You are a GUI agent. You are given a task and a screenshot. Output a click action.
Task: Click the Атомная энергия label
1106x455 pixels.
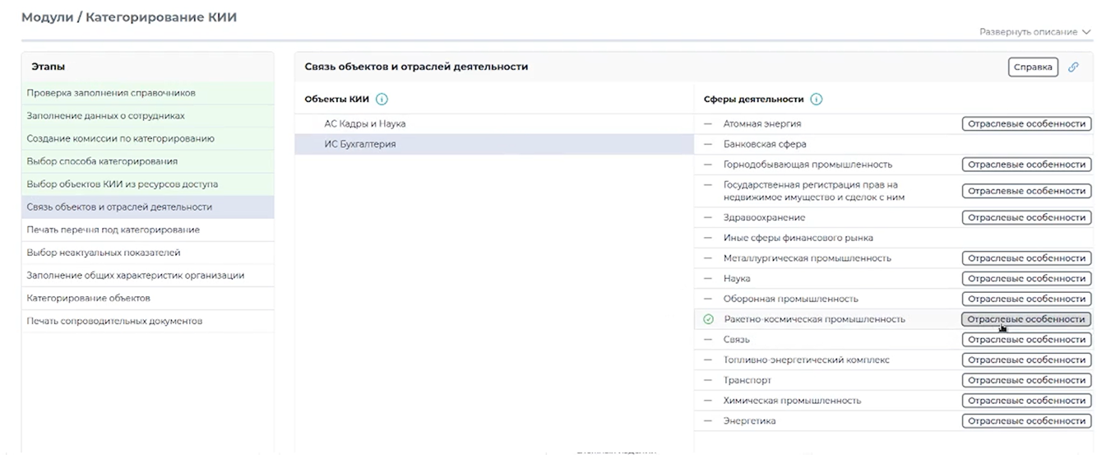click(762, 124)
